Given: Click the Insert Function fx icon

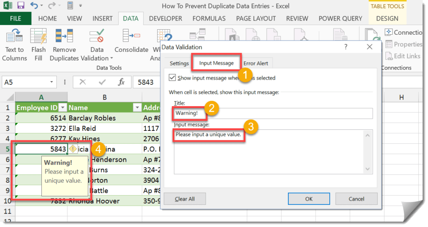Looking at the screenshot, I should [x=121, y=82].
